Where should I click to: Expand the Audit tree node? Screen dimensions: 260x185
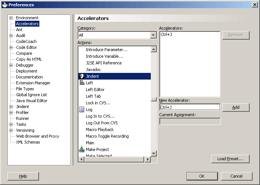(11, 36)
